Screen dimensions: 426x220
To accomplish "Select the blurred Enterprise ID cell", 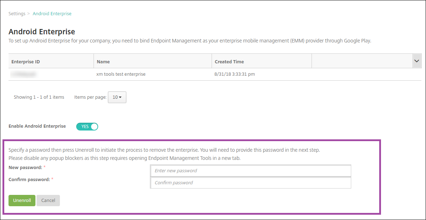I will pyautogui.click(x=24, y=74).
